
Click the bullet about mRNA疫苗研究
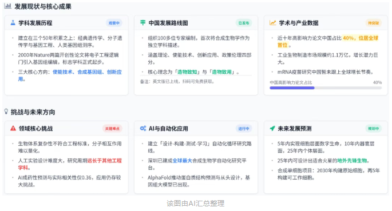pyautogui.click(x=325, y=72)
